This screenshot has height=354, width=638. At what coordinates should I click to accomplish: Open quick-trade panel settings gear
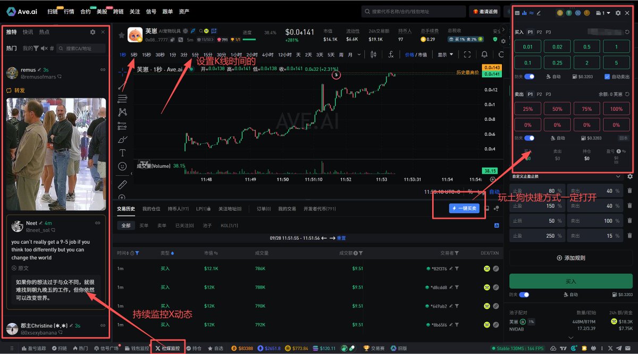point(618,13)
